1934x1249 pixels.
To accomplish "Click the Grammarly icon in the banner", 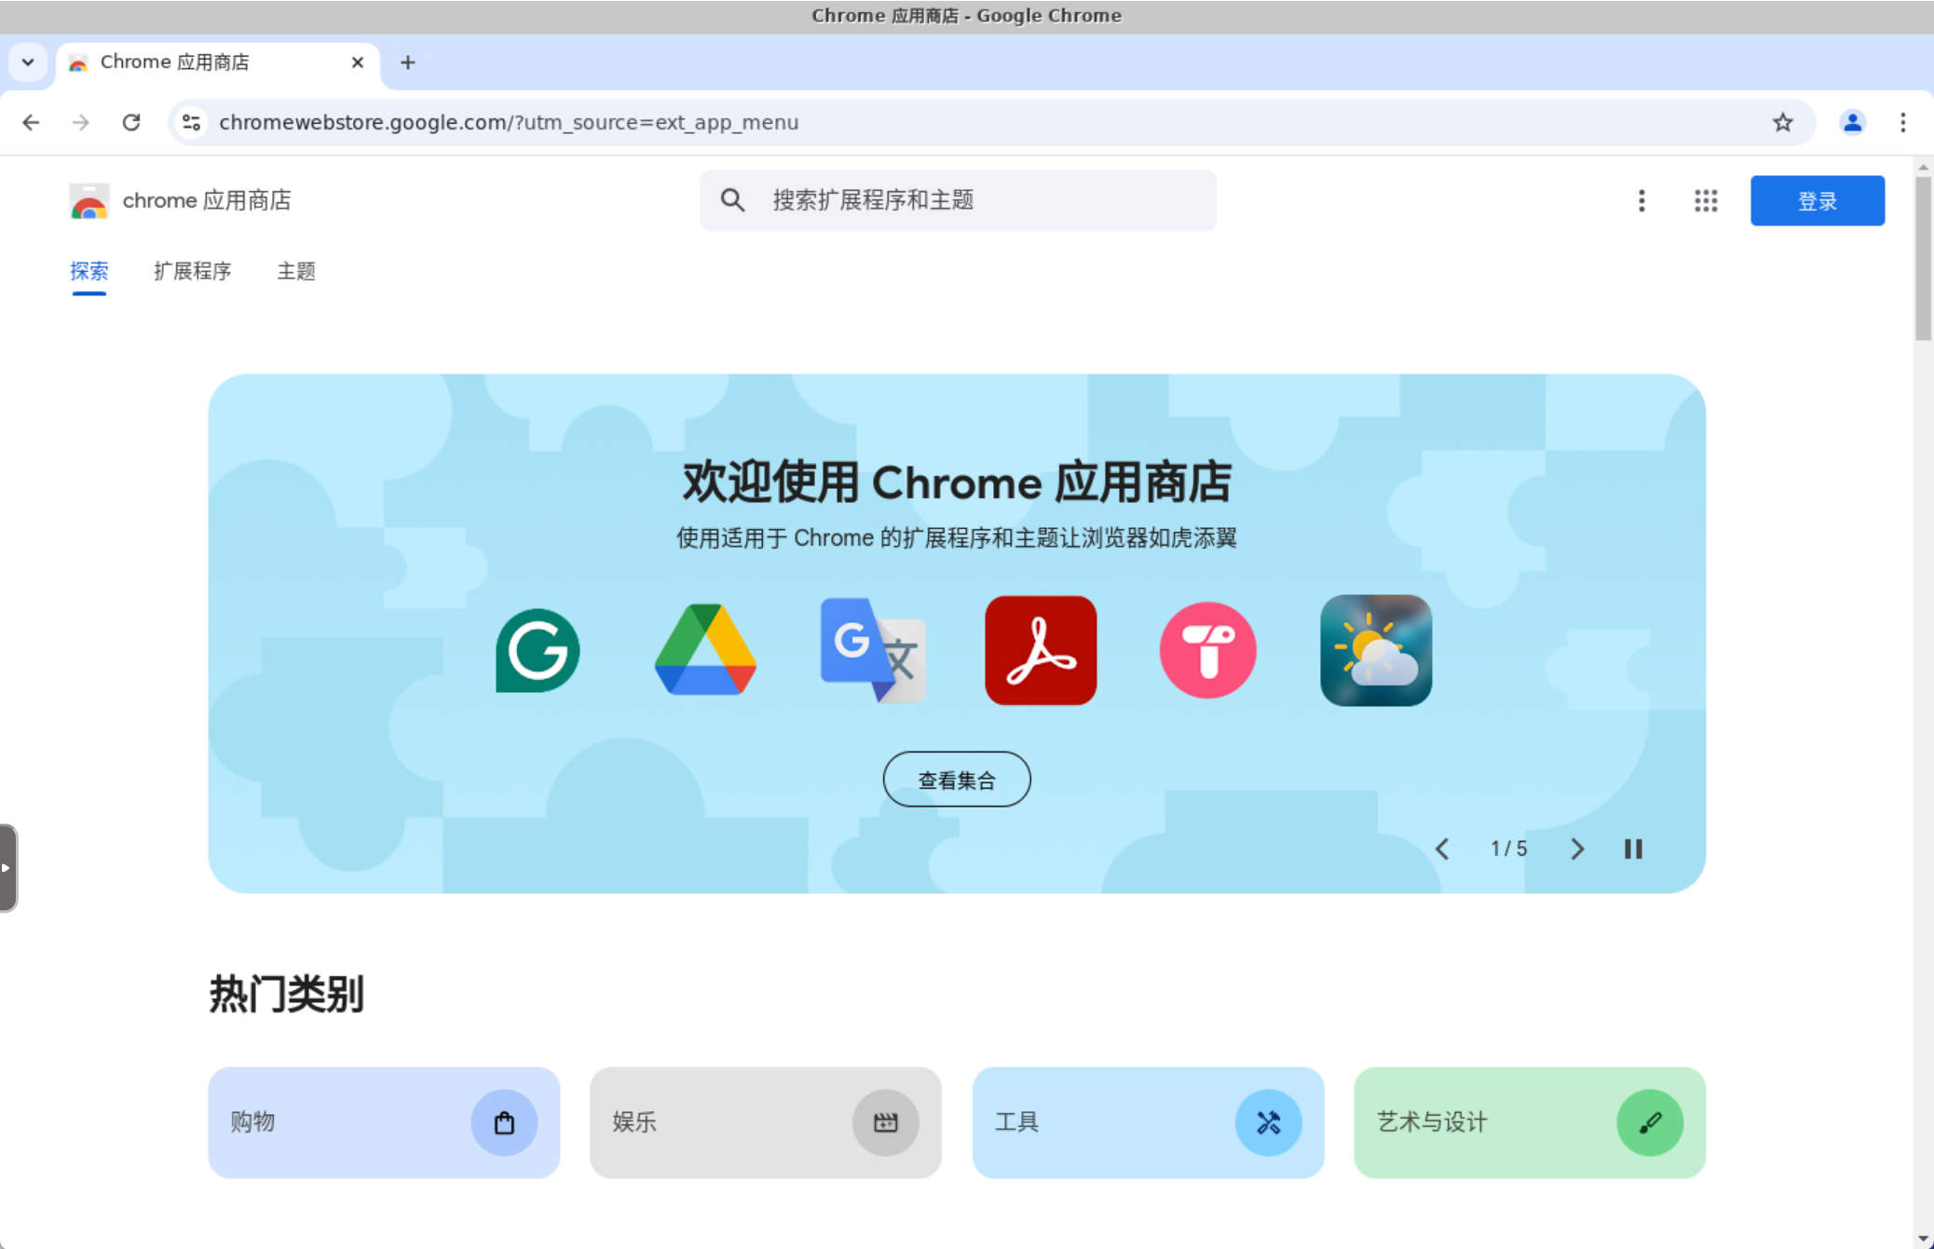I will click(x=538, y=650).
